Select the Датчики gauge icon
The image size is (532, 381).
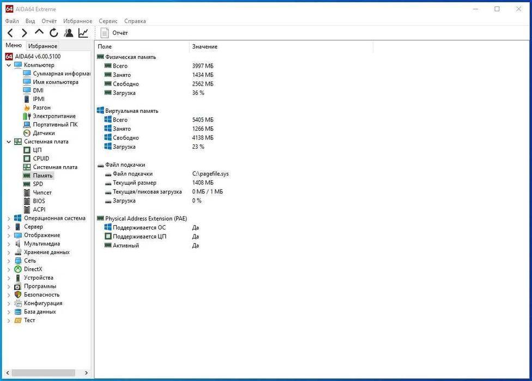coord(27,133)
